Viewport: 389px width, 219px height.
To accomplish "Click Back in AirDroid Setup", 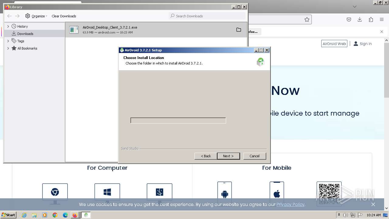I will pyautogui.click(x=206, y=156).
